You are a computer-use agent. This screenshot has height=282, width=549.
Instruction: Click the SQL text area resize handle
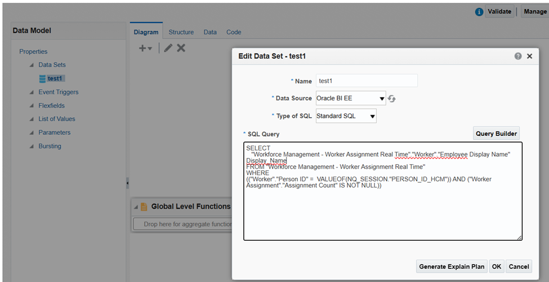click(x=519, y=237)
